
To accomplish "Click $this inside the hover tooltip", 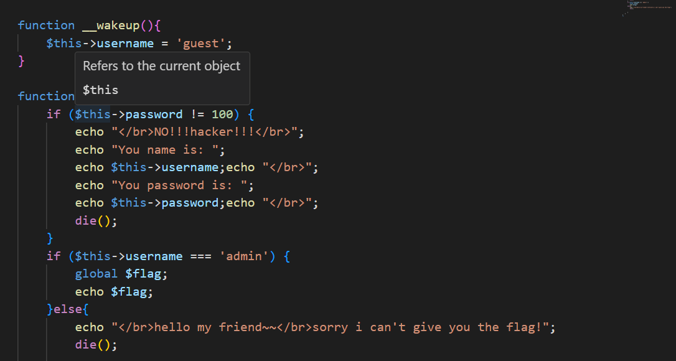I will (x=100, y=90).
